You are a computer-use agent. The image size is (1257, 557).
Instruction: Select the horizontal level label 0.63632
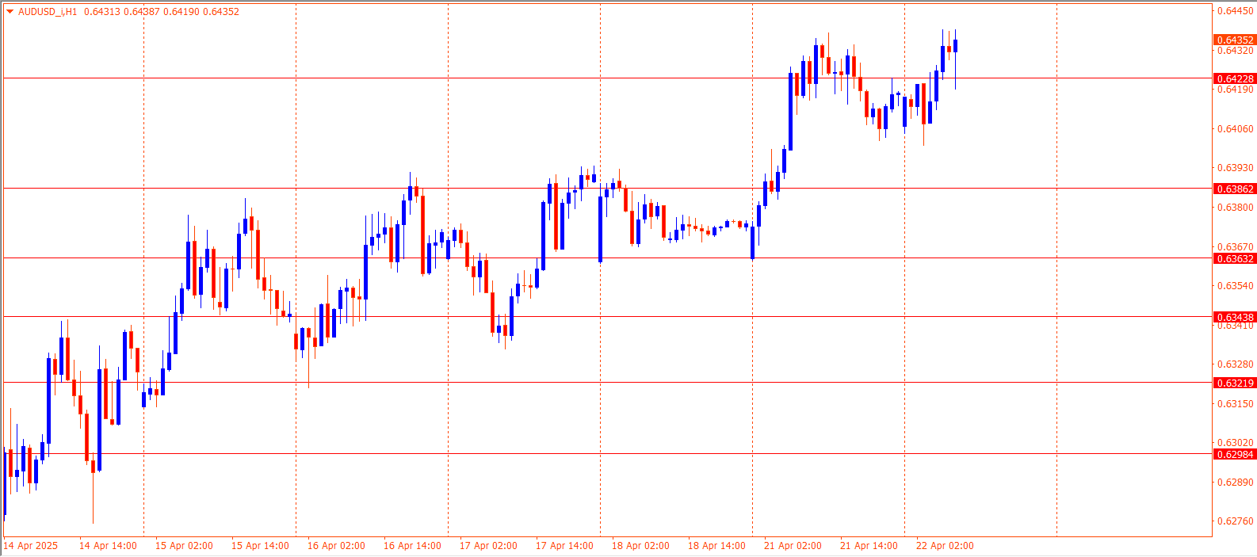click(x=1235, y=258)
